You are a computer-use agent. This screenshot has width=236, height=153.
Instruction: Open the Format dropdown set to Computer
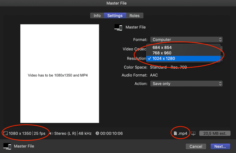[x=186, y=40]
